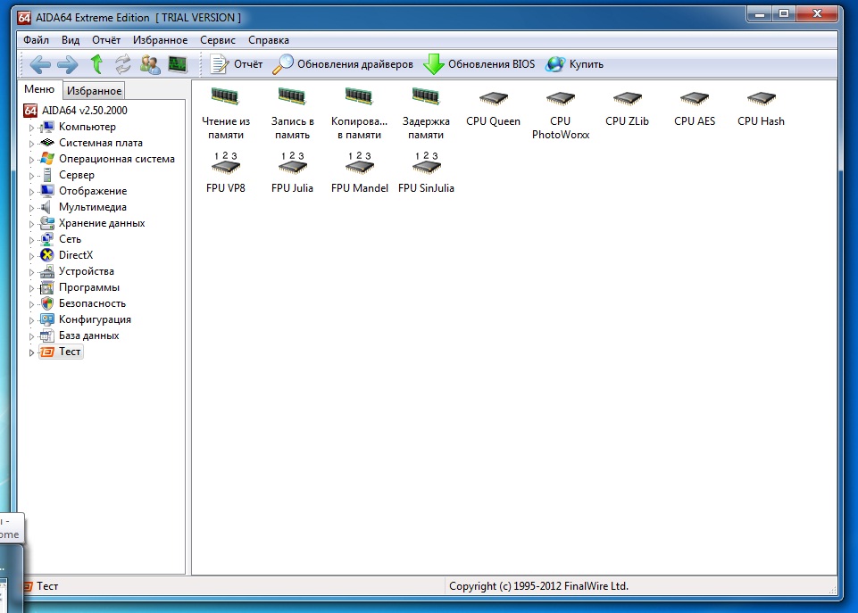Expand the Операционная система tree node

[x=31, y=160]
